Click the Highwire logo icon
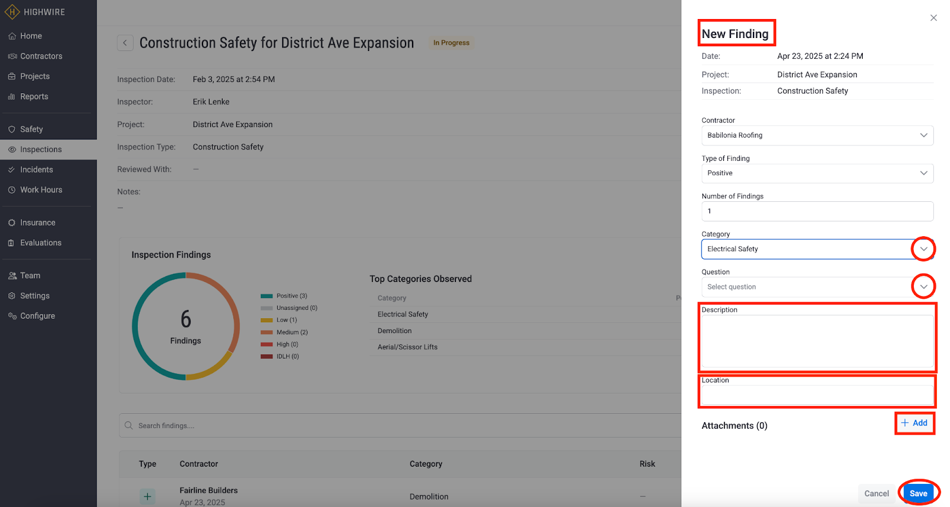The width and height of the screenshot is (950, 507). coord(12,12)
